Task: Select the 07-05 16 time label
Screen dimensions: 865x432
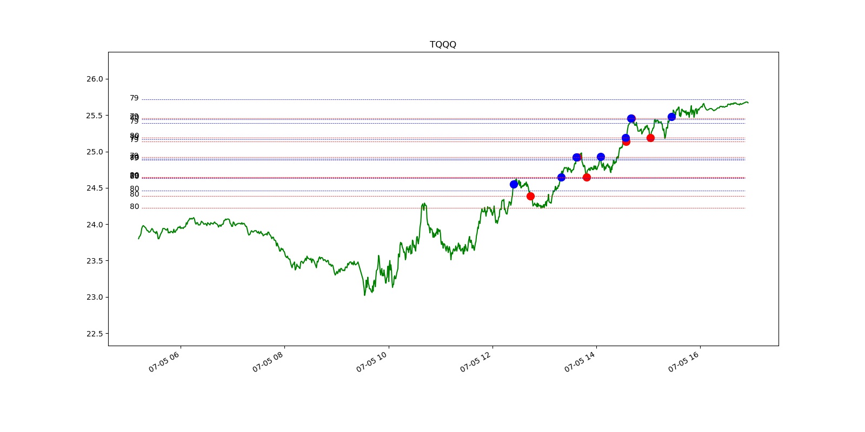Action: tap(683, 362)
